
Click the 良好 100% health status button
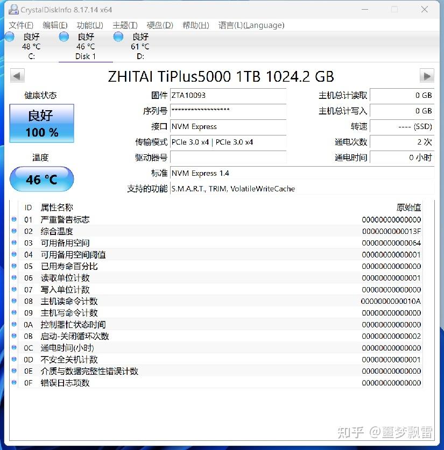coord(41,123)
